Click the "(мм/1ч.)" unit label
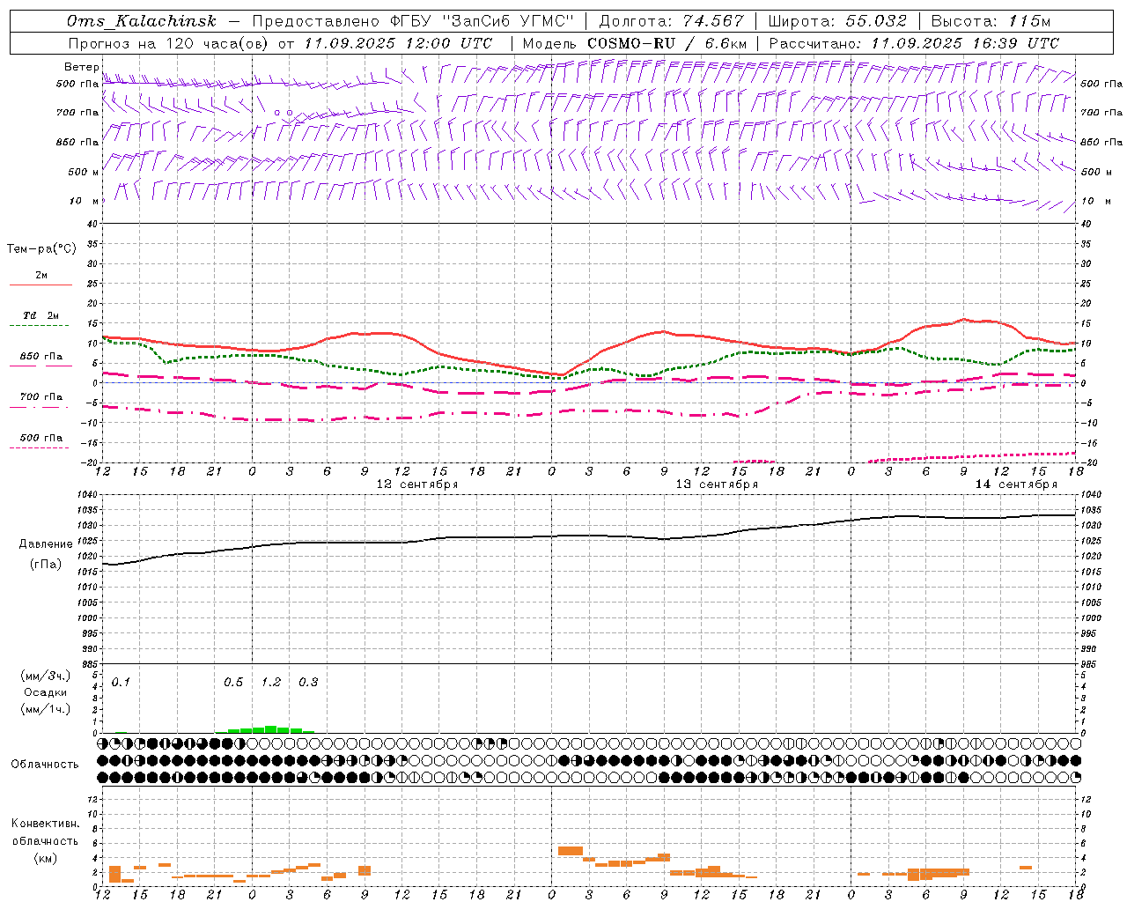 pyautogui.click(x=45, y=709)
